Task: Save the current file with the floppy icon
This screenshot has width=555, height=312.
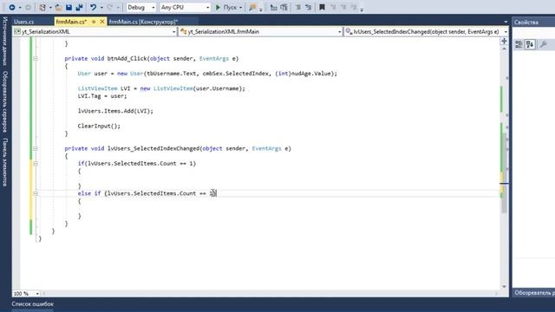Action: [69, 7]
